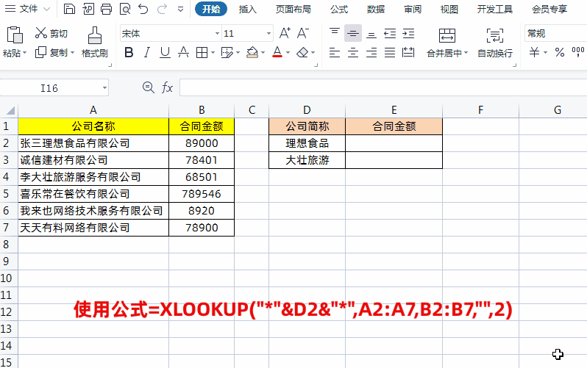
Task: Apply percent style format
Action: 559,52
